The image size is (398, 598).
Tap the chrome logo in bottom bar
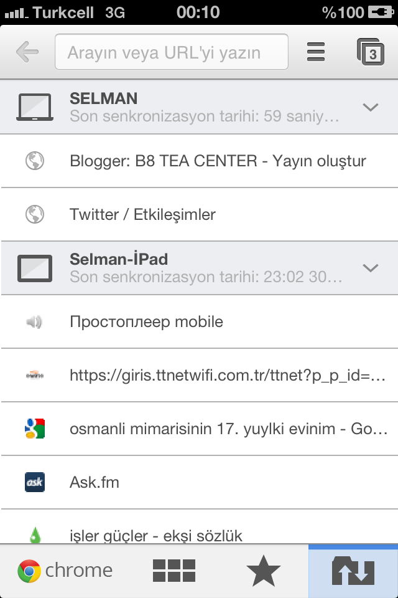coord(65,571)
